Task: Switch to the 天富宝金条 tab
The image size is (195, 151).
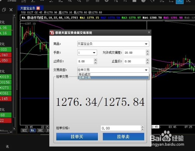Action: coord(28,8)
